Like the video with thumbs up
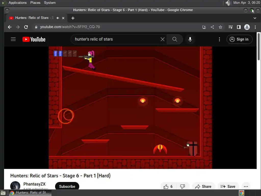 click(168, 187)
